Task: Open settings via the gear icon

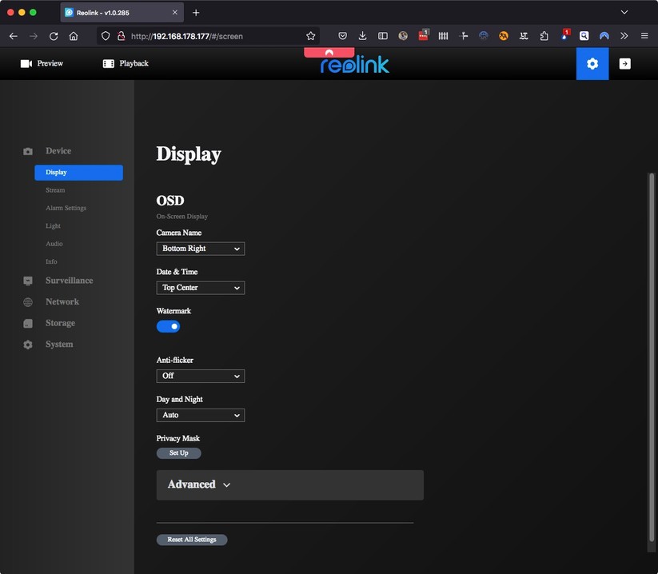Action: (x=592, y=64)
